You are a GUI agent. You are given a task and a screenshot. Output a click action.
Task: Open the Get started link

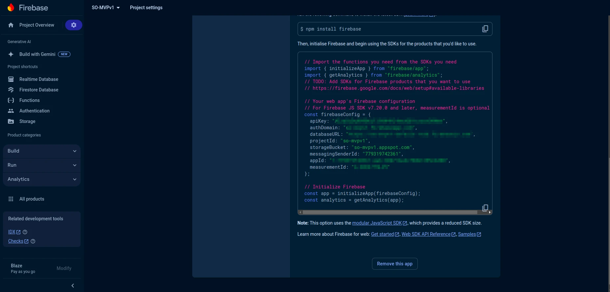pyautogui.click(x=385, y=234)
